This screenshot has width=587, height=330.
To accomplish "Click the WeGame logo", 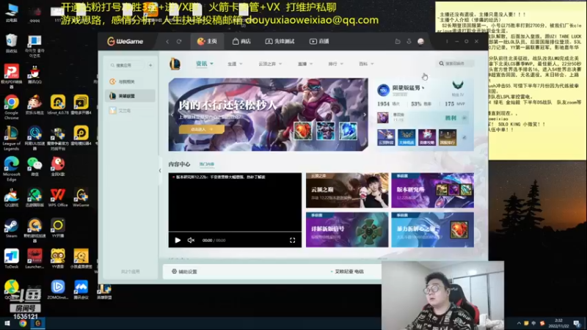I will tap(125, 41).
